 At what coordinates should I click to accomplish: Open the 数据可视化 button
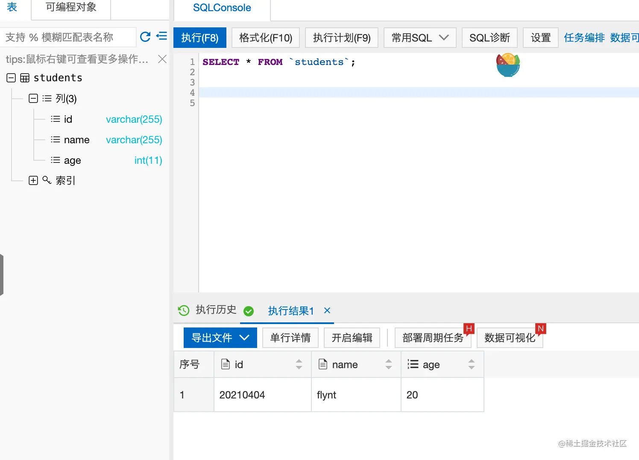point(510,338)
